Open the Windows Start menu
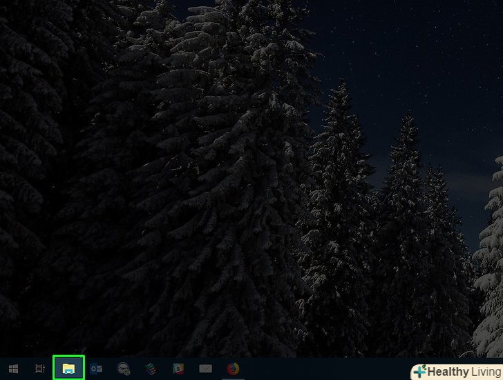 coord(13,369)
